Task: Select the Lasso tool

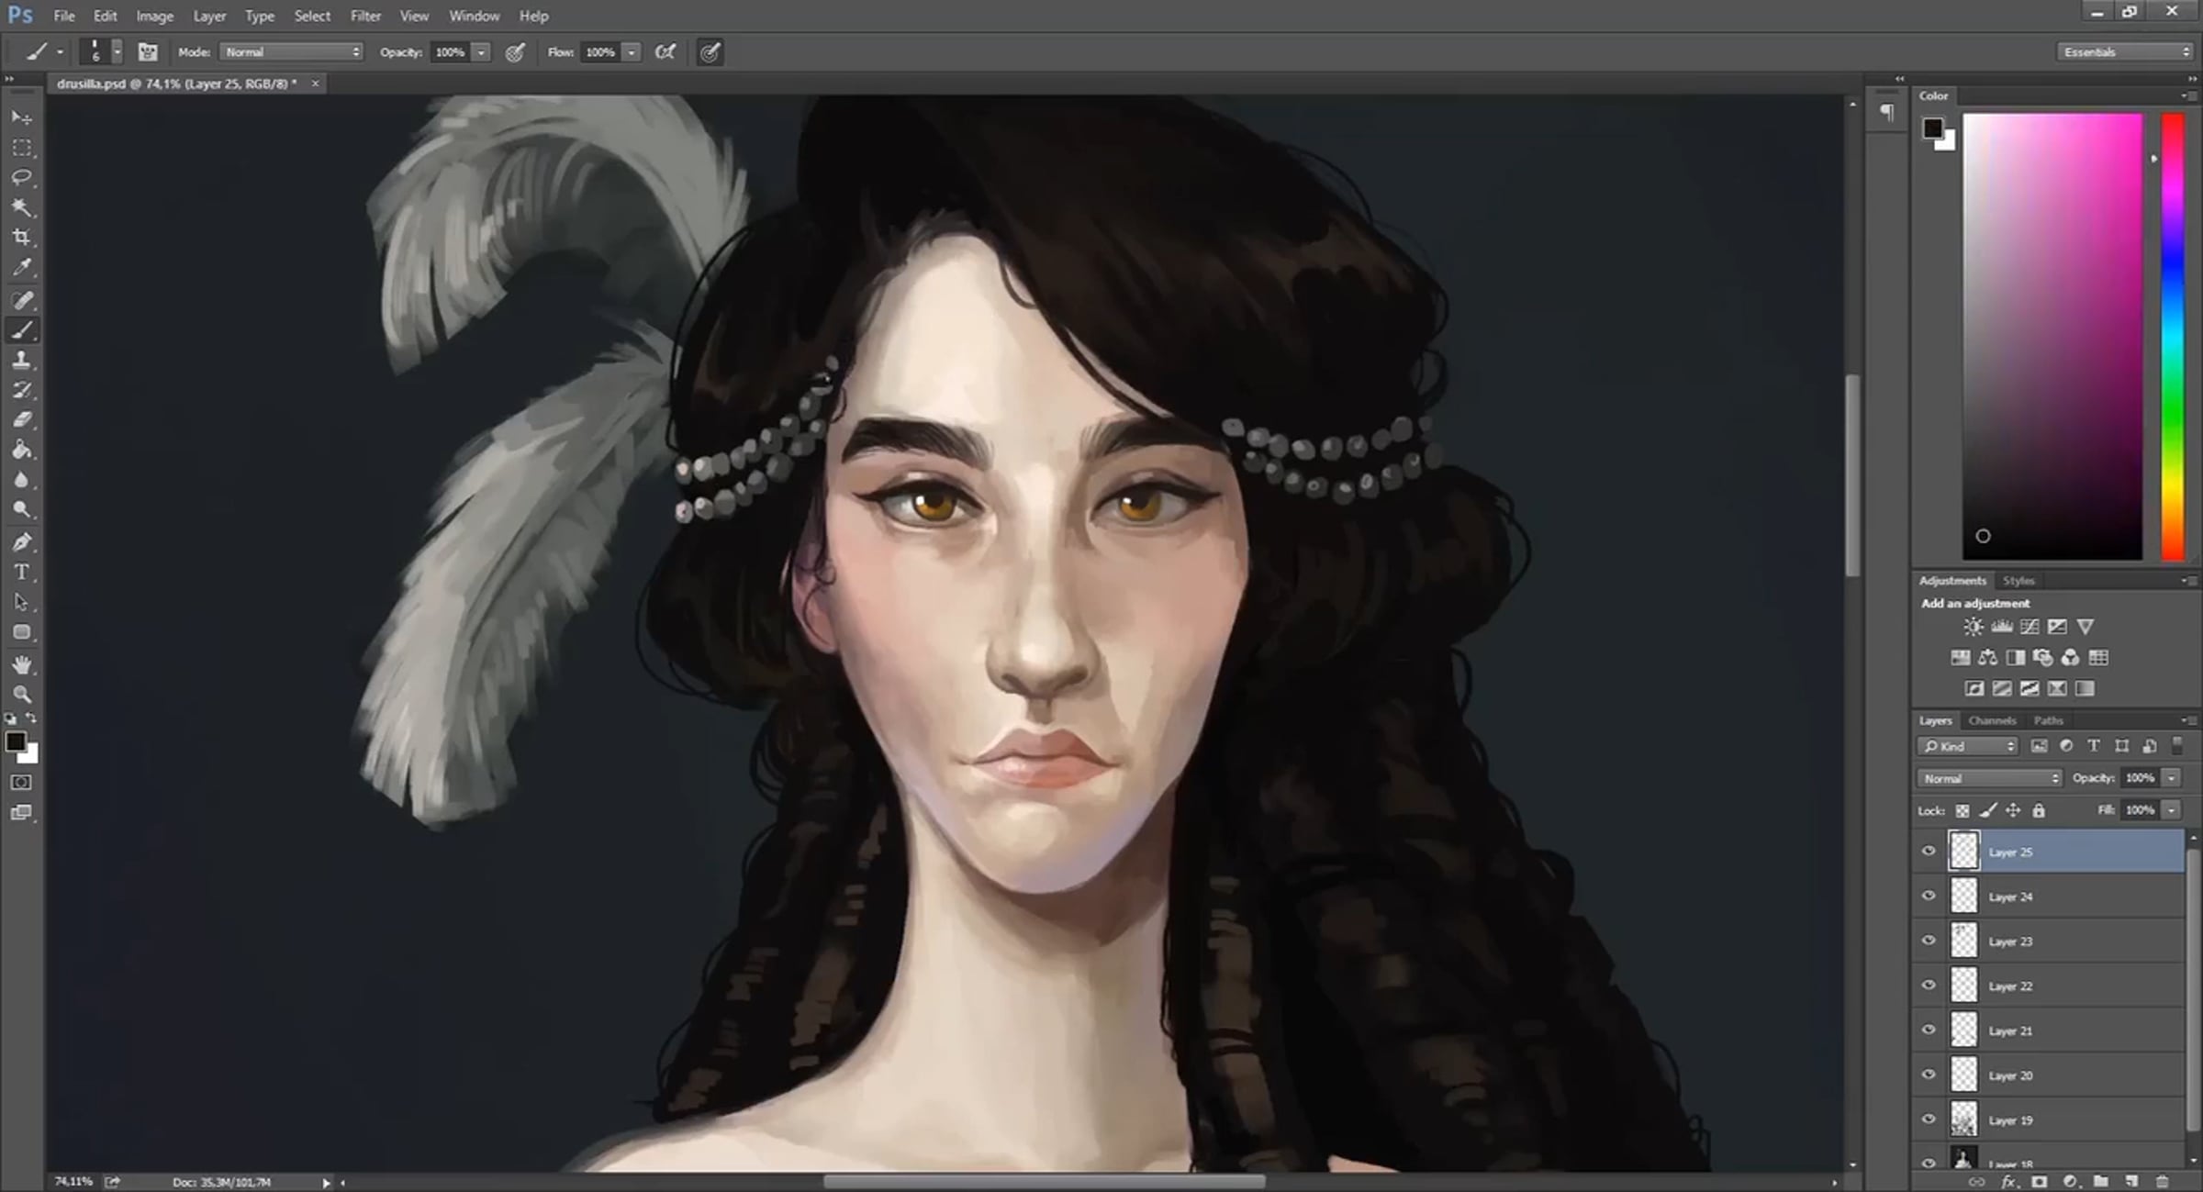Action: point(22,177)
